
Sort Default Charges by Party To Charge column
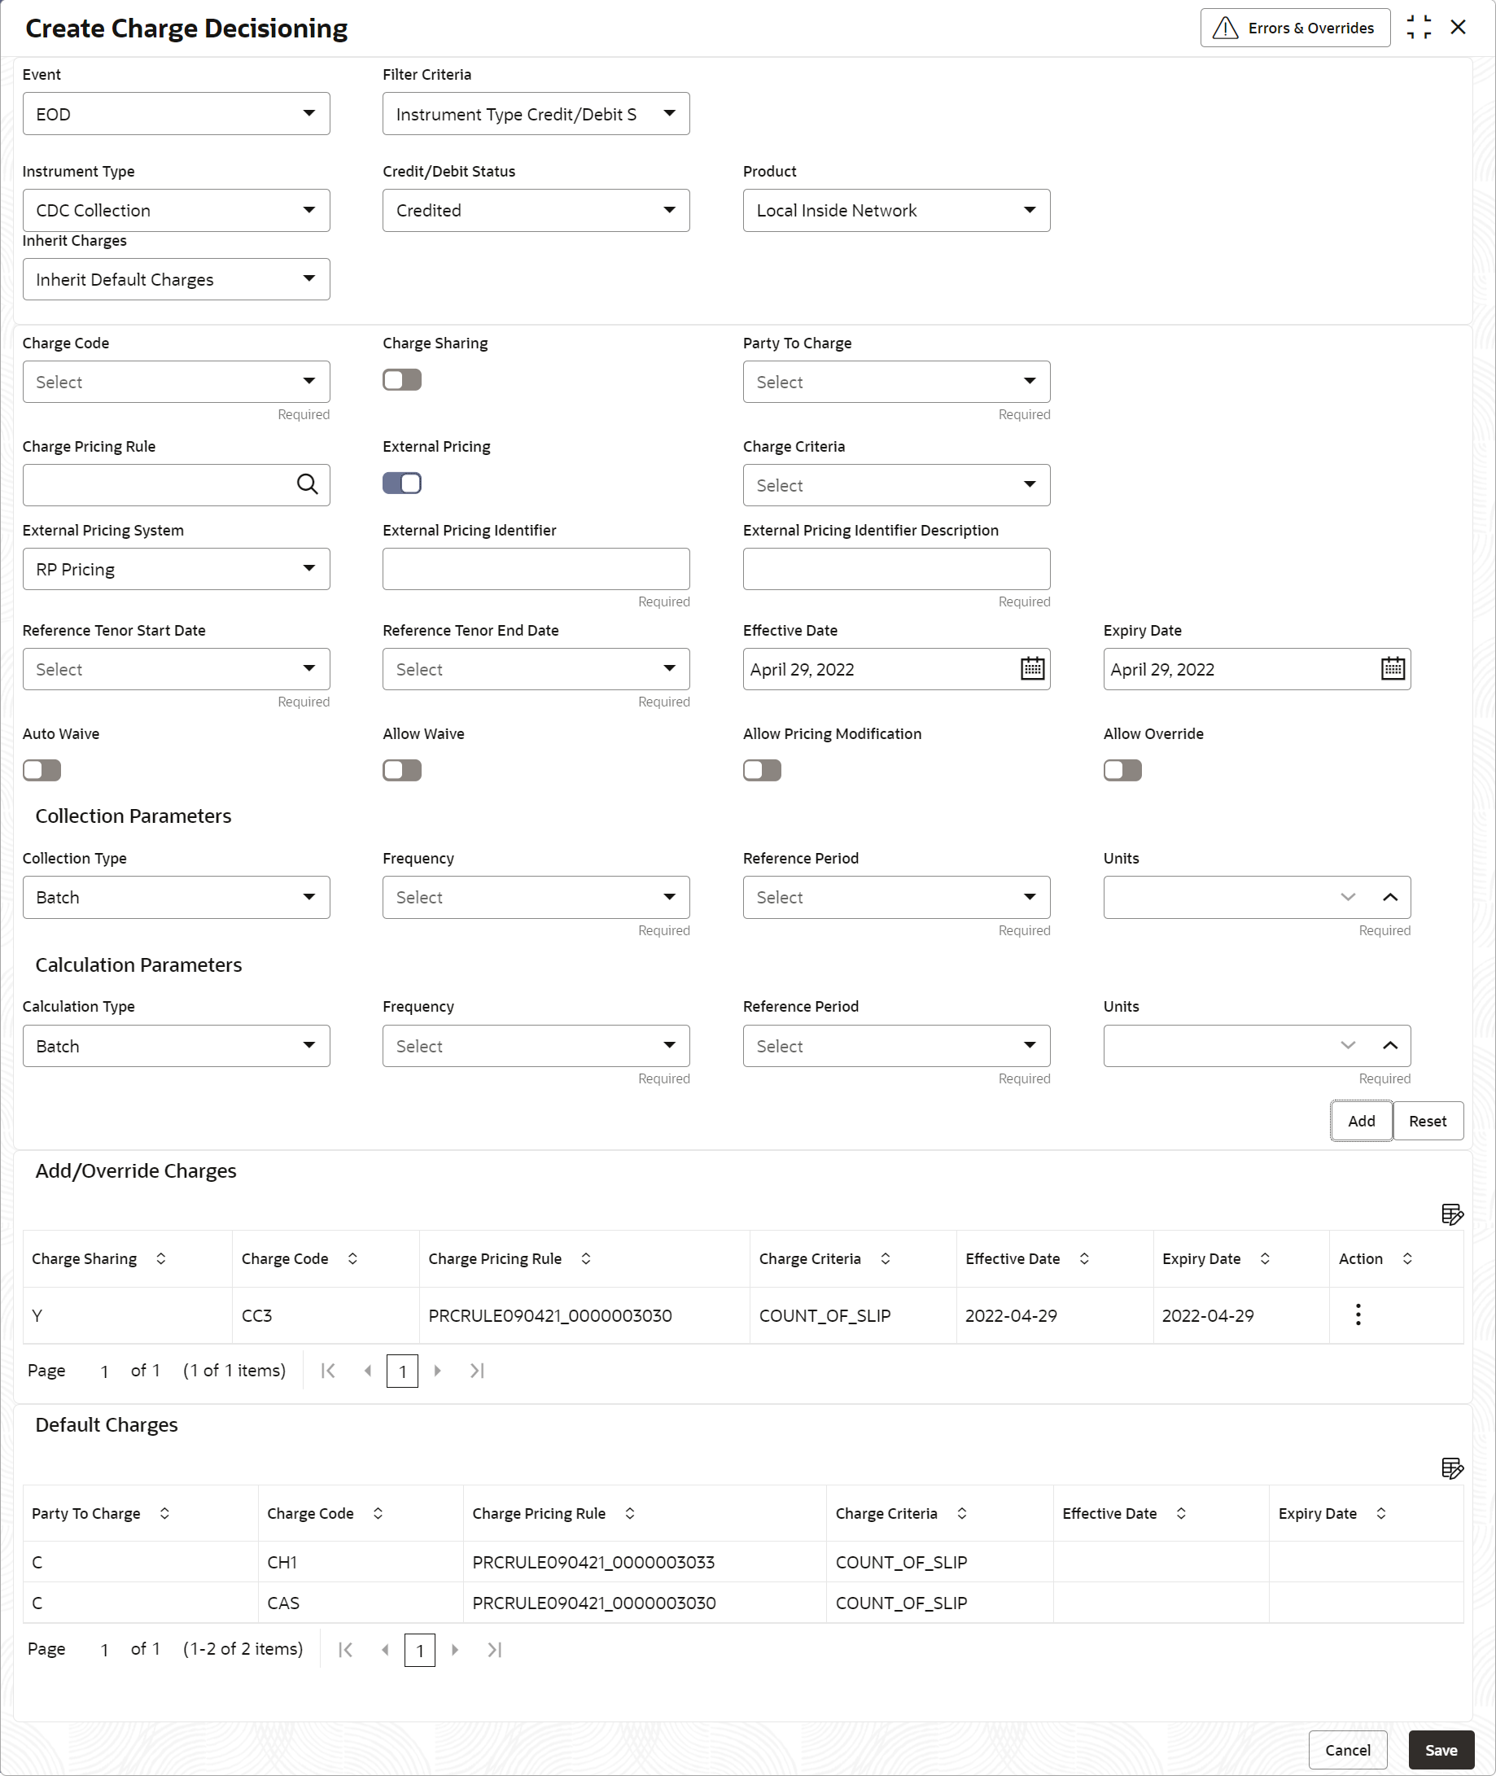[x=164, y=1513]
